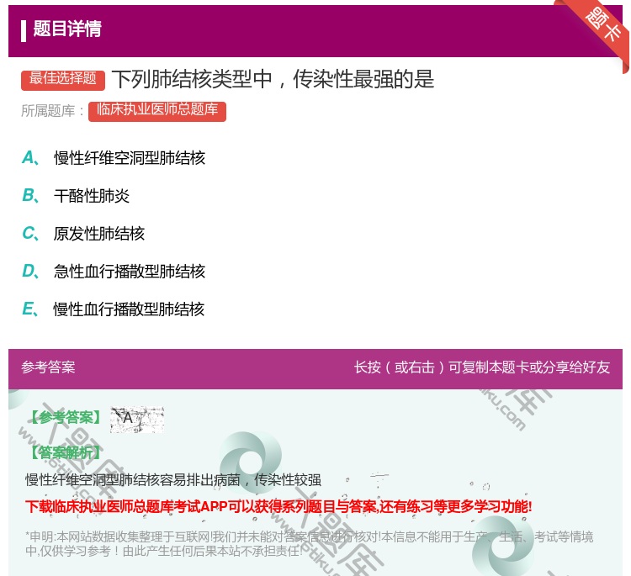Select option E 慢性血行播散型肺结核

113,309
